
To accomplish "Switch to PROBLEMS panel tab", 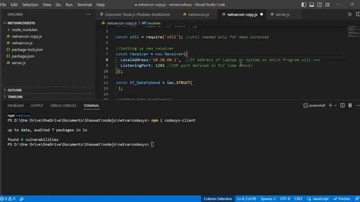I will pyautogui.click(x=16, y=105).
